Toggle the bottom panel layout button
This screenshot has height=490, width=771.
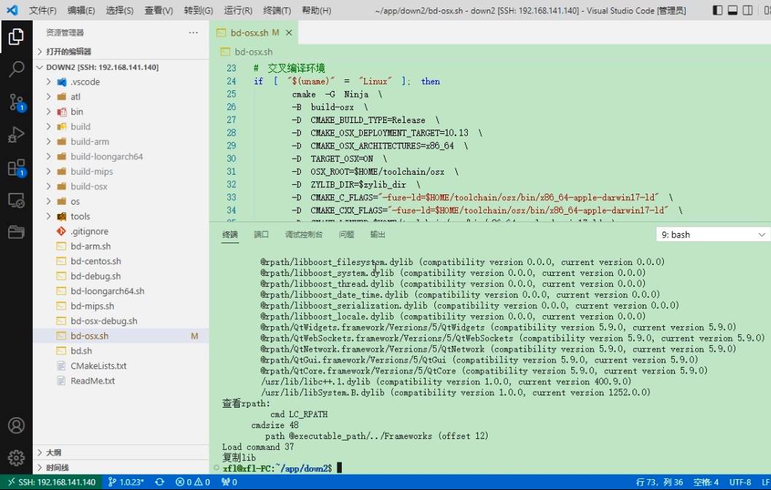tap(732, 10)
